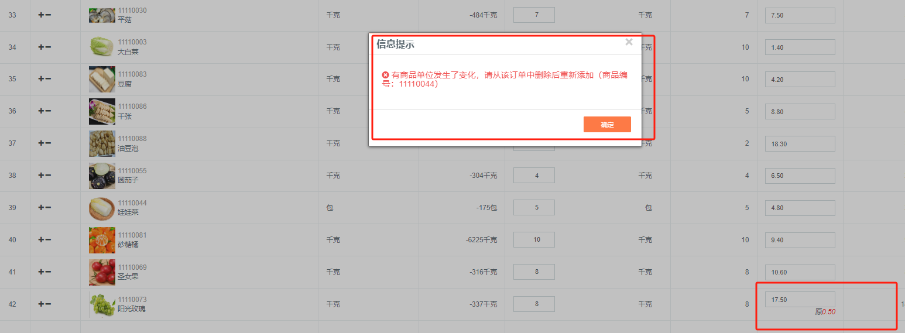Focus the quantity field showing 10 for 砂糖橘

click(x=534, y=240)
